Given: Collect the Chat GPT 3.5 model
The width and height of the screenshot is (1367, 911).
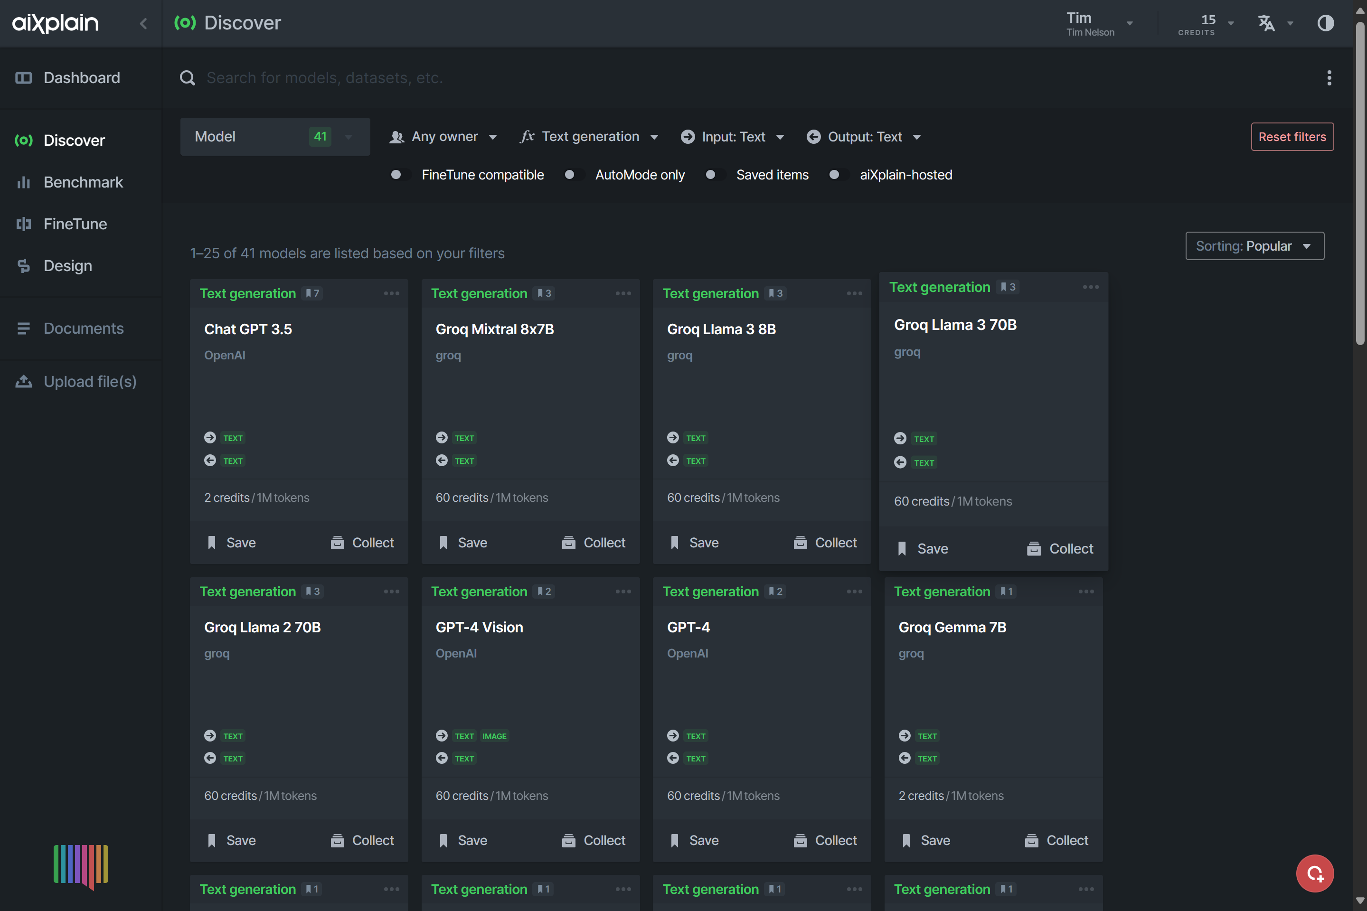Looking at the screenshot, I should click(362, 543).
